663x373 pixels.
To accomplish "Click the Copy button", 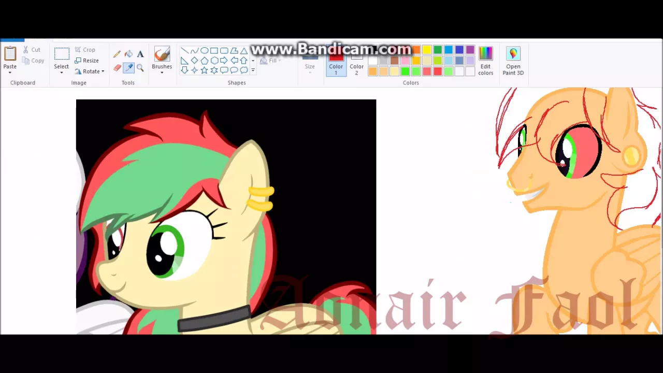I will pyautogui.click(x=33, y=61).
